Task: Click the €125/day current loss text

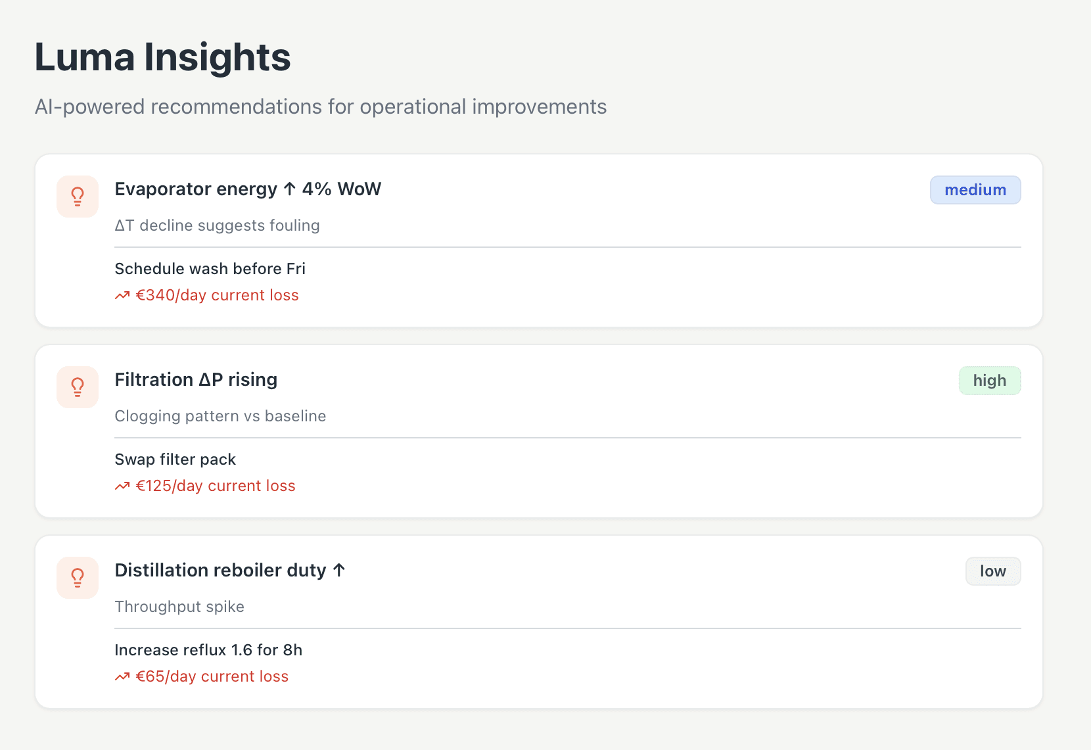Action: 216,486
